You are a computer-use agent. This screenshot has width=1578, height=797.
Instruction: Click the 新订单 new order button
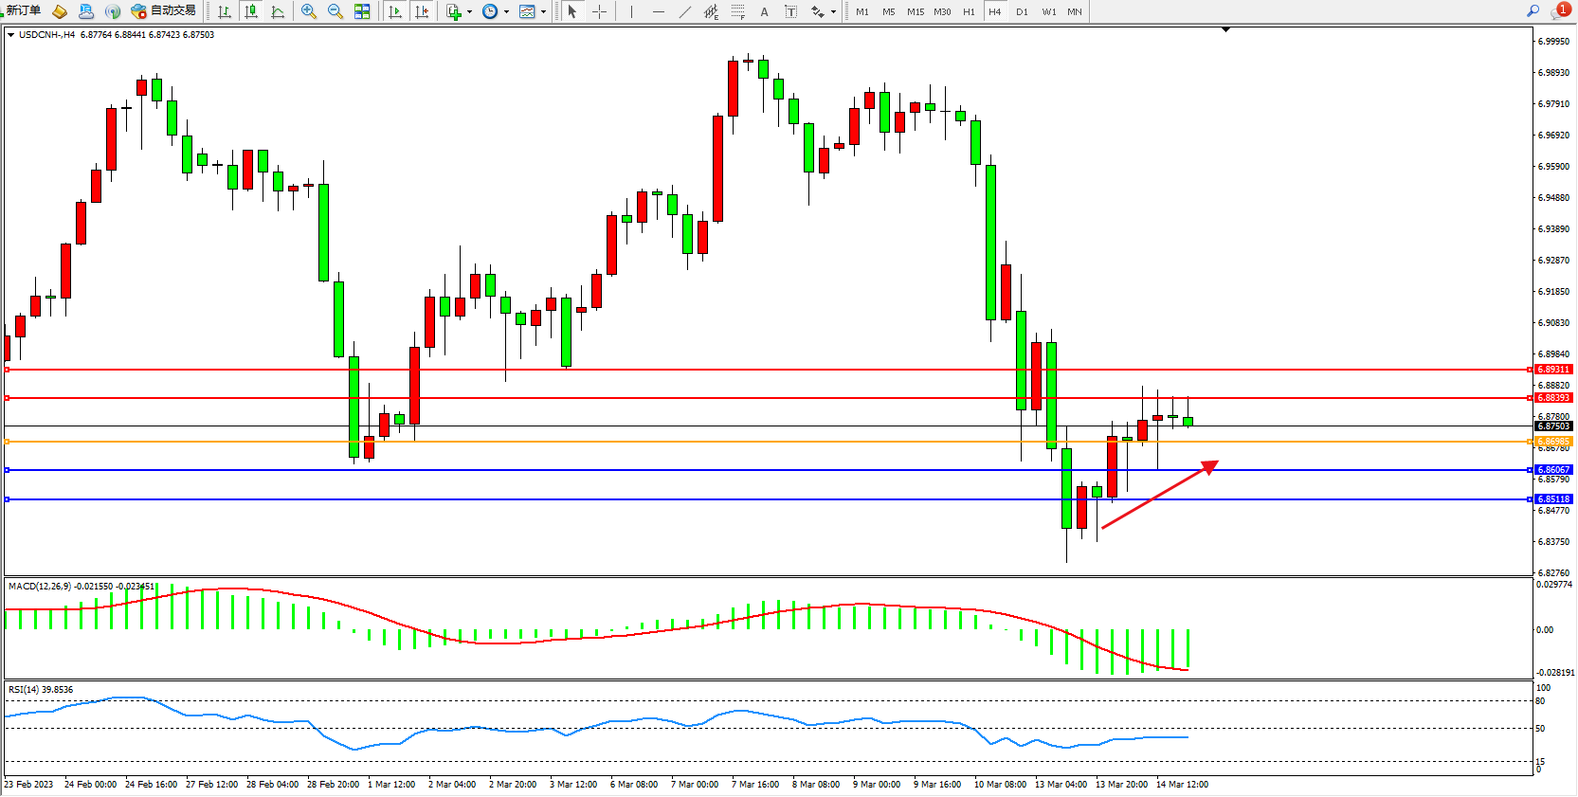(x=23, y=10)
